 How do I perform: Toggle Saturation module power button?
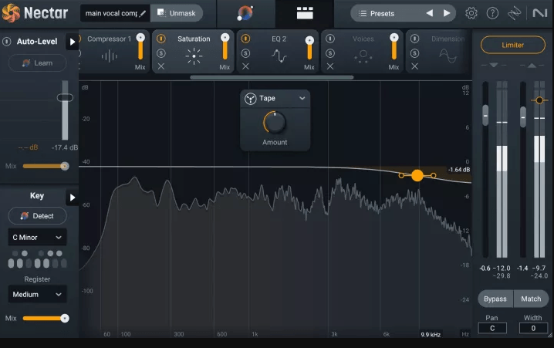(x=161, y=39)
